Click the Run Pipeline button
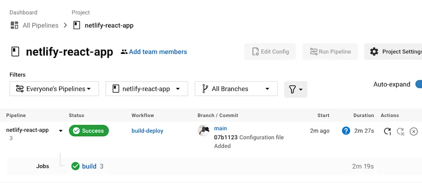 [x=330, y=51]
